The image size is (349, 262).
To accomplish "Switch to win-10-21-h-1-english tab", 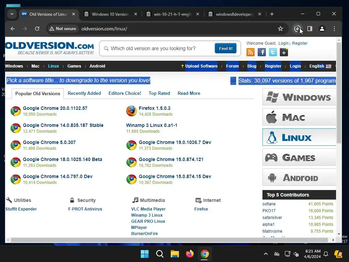I will pyautogui.click(x=172, y=14).
